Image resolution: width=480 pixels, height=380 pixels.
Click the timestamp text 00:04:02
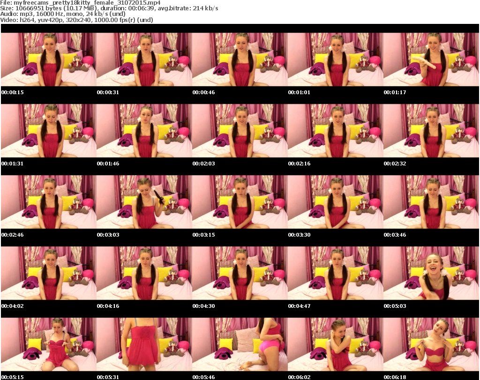[13, 306]
